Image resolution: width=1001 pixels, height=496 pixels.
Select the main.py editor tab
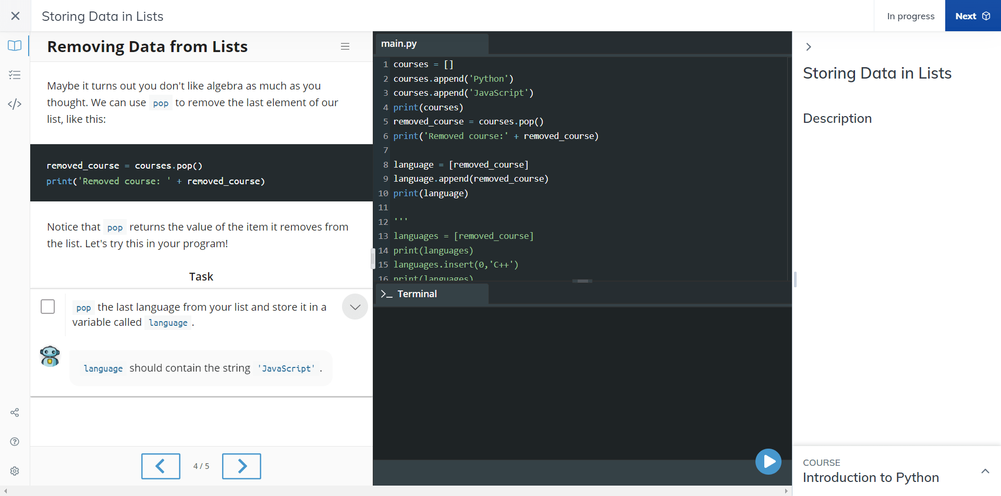click(x=432, y=44)
